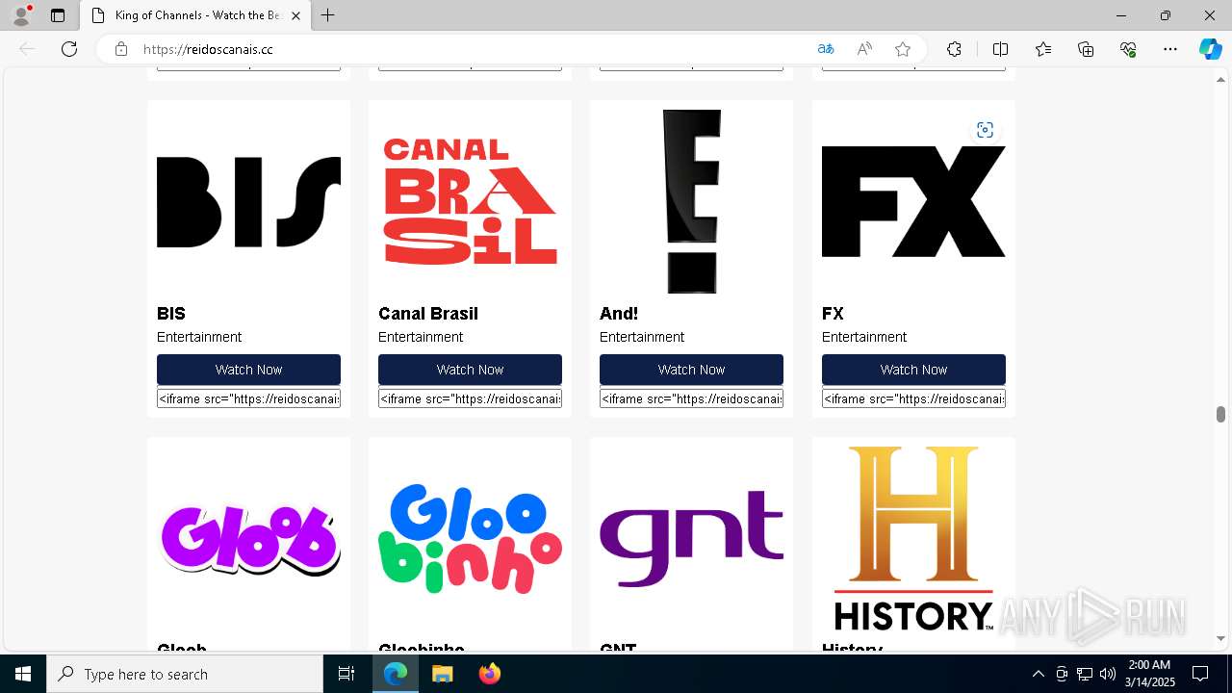Open browser Extensions icon
The height and width of the screenshot is (693, 1232).
click(954, 49)
